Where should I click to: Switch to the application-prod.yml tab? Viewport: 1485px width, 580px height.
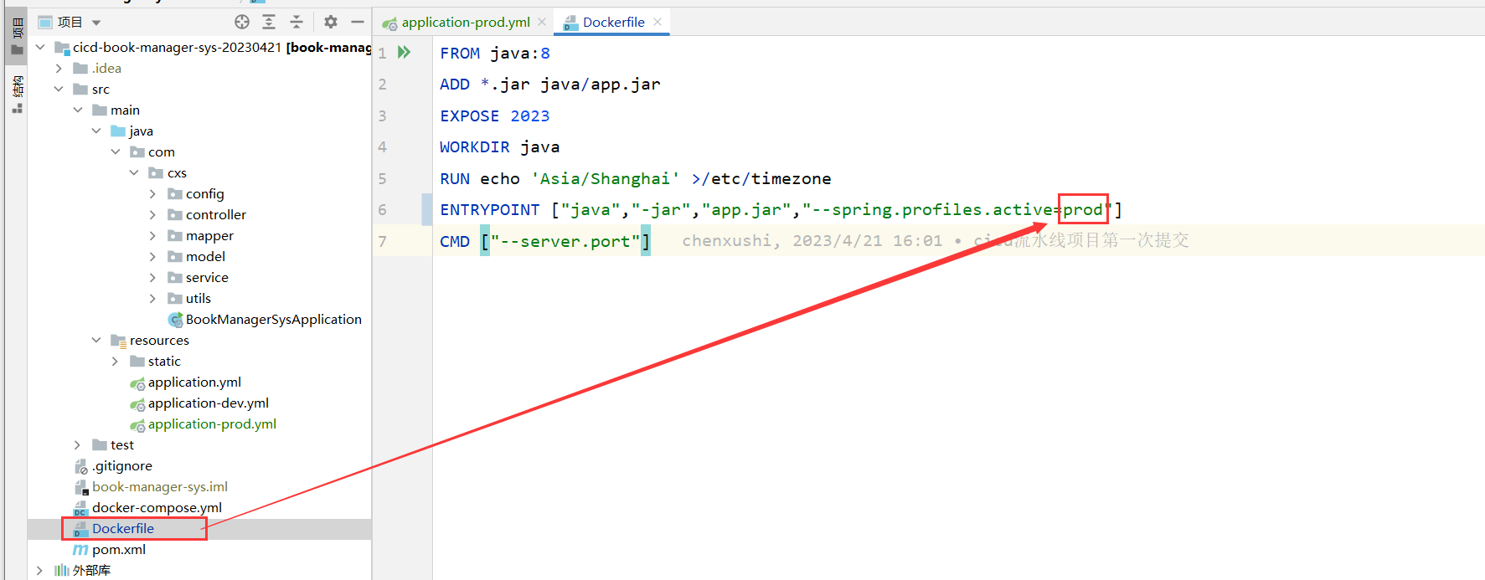pos(466,22)
